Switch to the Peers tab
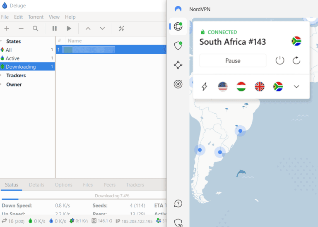Screen dimensions: 318x227 pyautogui.click(x=109, y=185)
